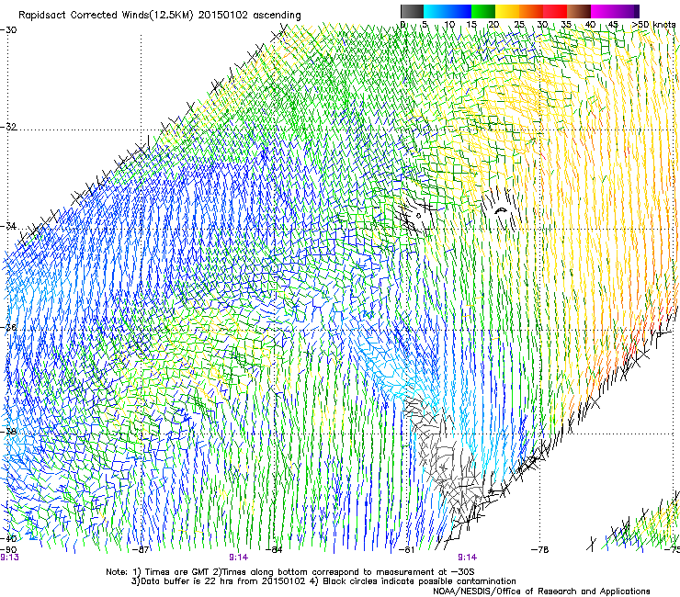Click the '-36' latitude label
Viewport: 680px width, 597px height.
tap(8, 327)
